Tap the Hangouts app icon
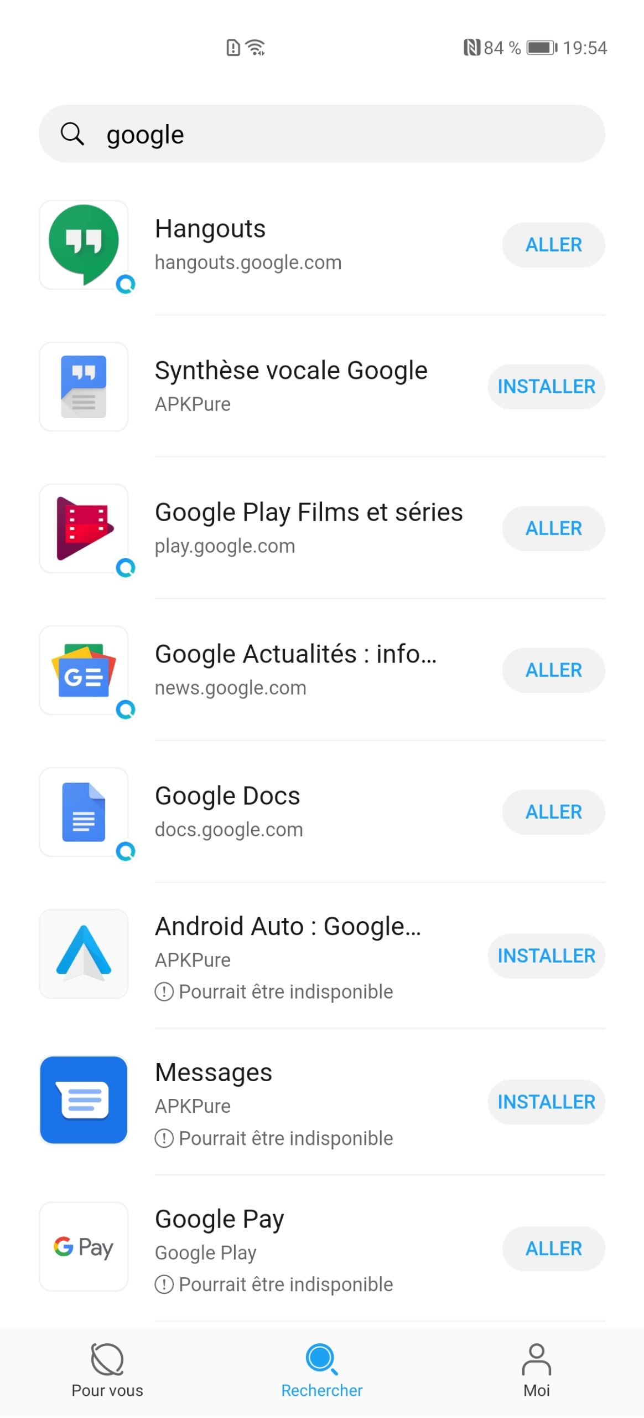This screenshot has height=1418, width=644. point(84,244)
